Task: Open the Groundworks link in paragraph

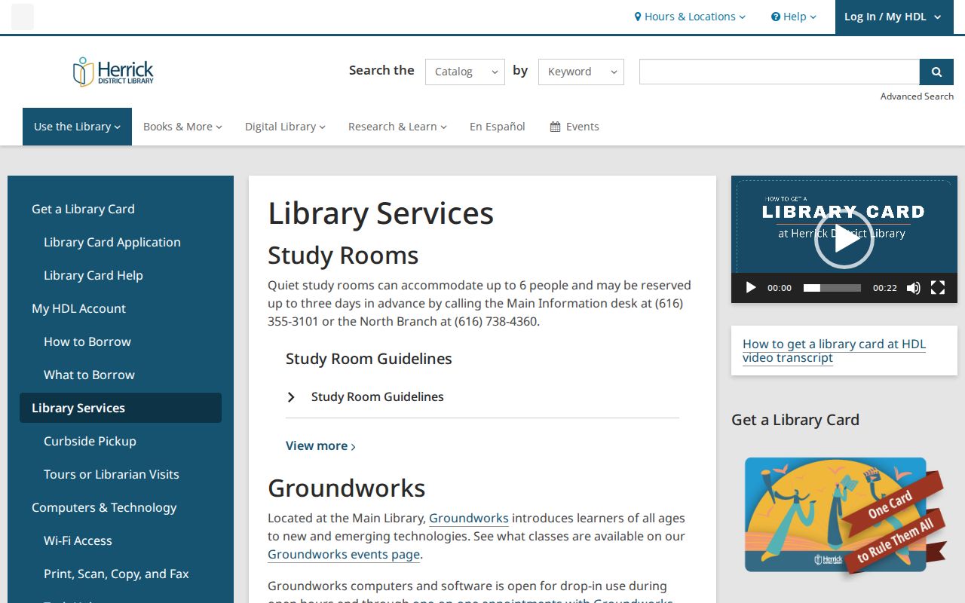Action: (469, 519)
